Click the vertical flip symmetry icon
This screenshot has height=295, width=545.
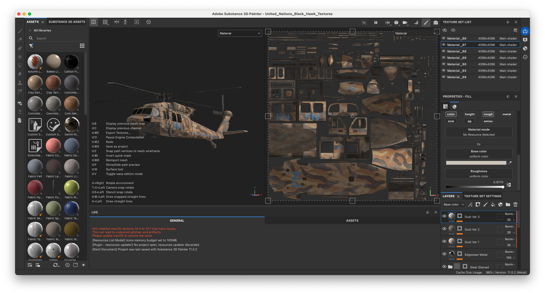coord(125,22)
